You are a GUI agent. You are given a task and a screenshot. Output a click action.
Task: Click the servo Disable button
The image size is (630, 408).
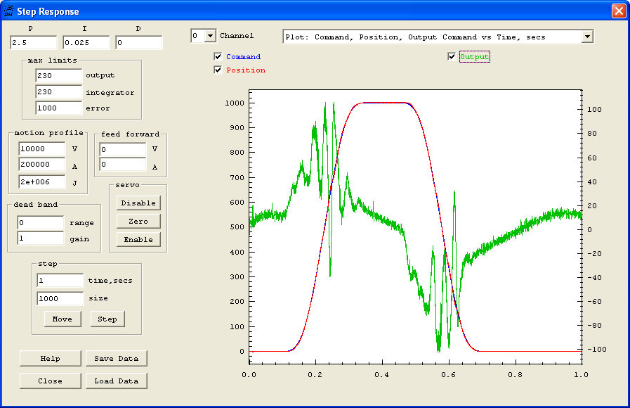point(138,203)
